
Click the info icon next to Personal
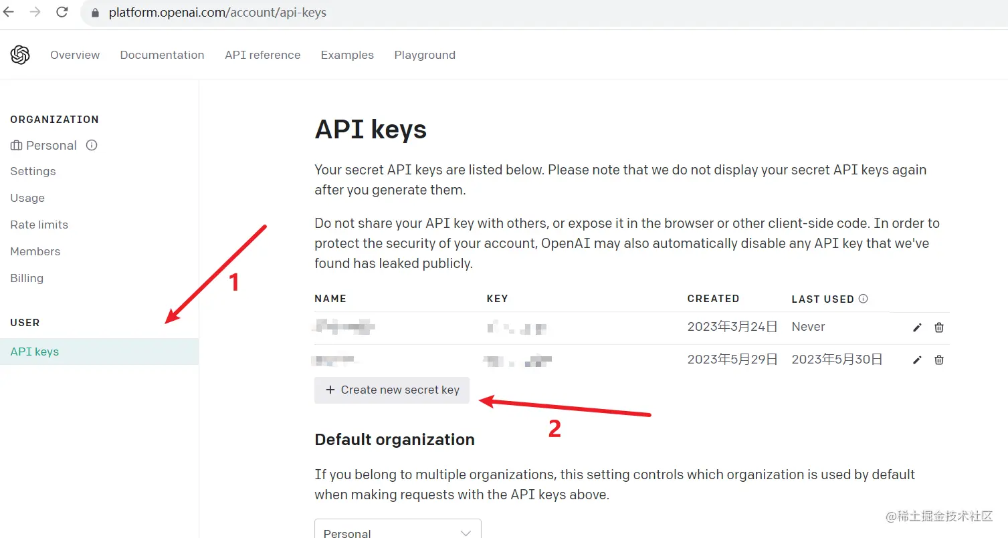tap(92, 145)
